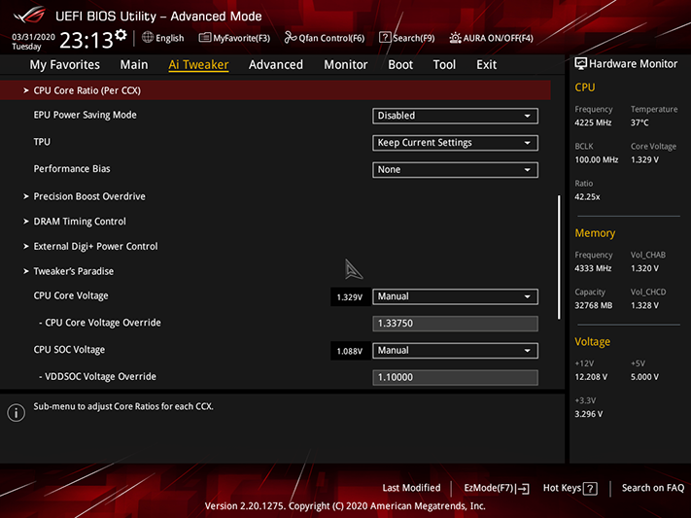
Task: Click Memory Frequency 4333 MHz value
Action: point(593,268)
